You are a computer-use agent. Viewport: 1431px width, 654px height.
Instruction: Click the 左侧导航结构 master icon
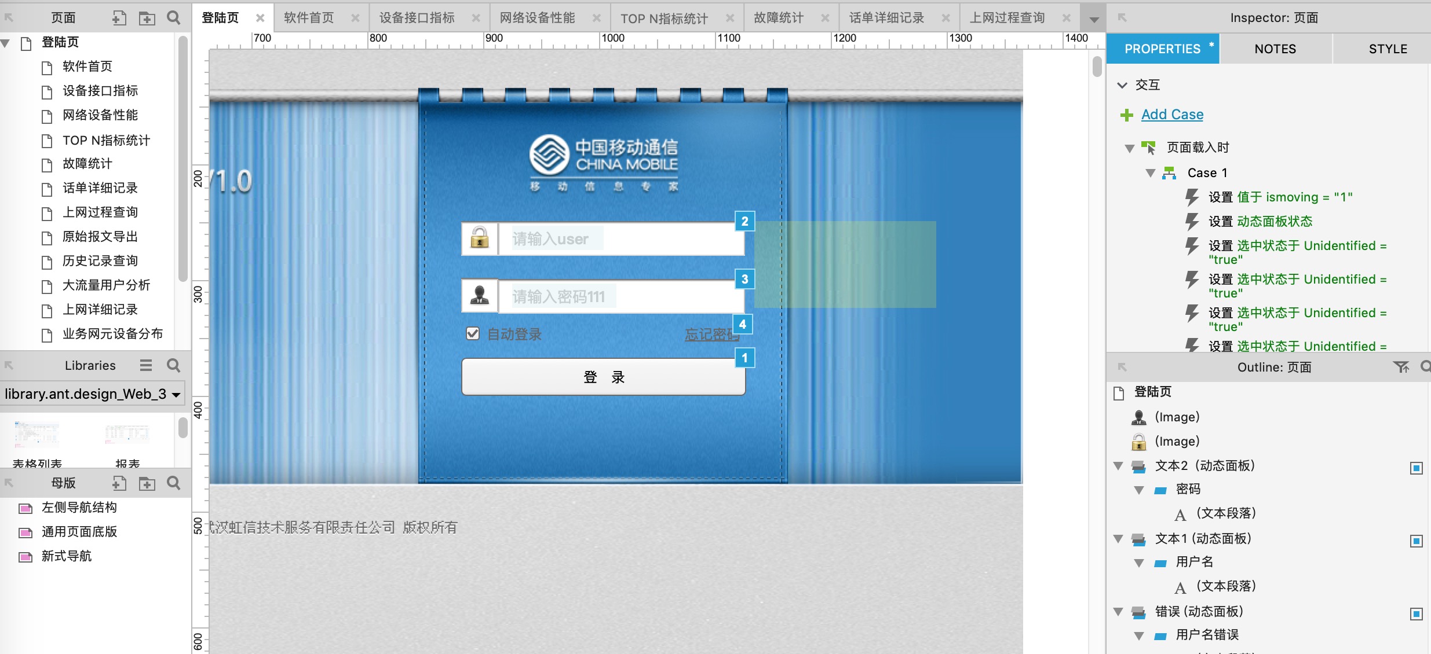(x=25, y=508)
